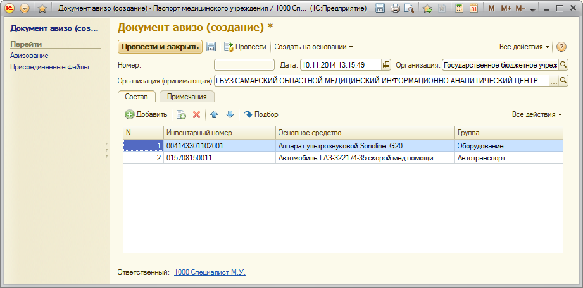Delete selected row with red X icon

[x=196, y=114]
